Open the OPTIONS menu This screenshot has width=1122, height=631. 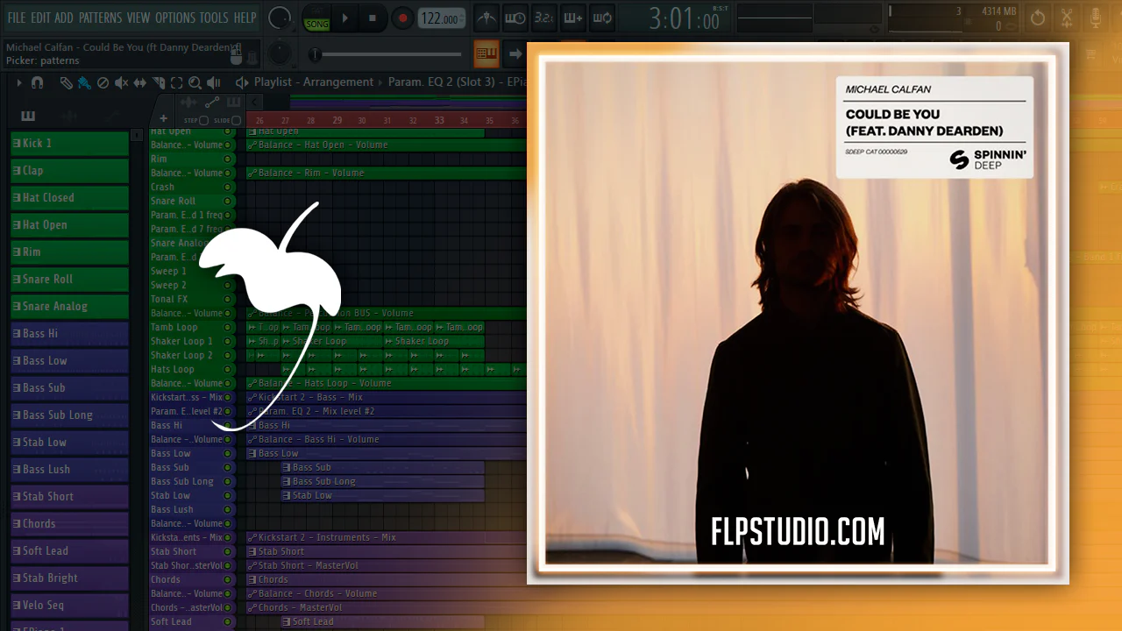175,18
